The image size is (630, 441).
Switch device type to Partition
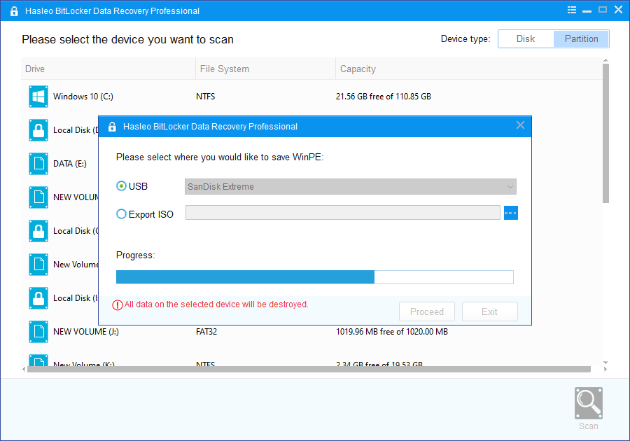tap(581, 39)
